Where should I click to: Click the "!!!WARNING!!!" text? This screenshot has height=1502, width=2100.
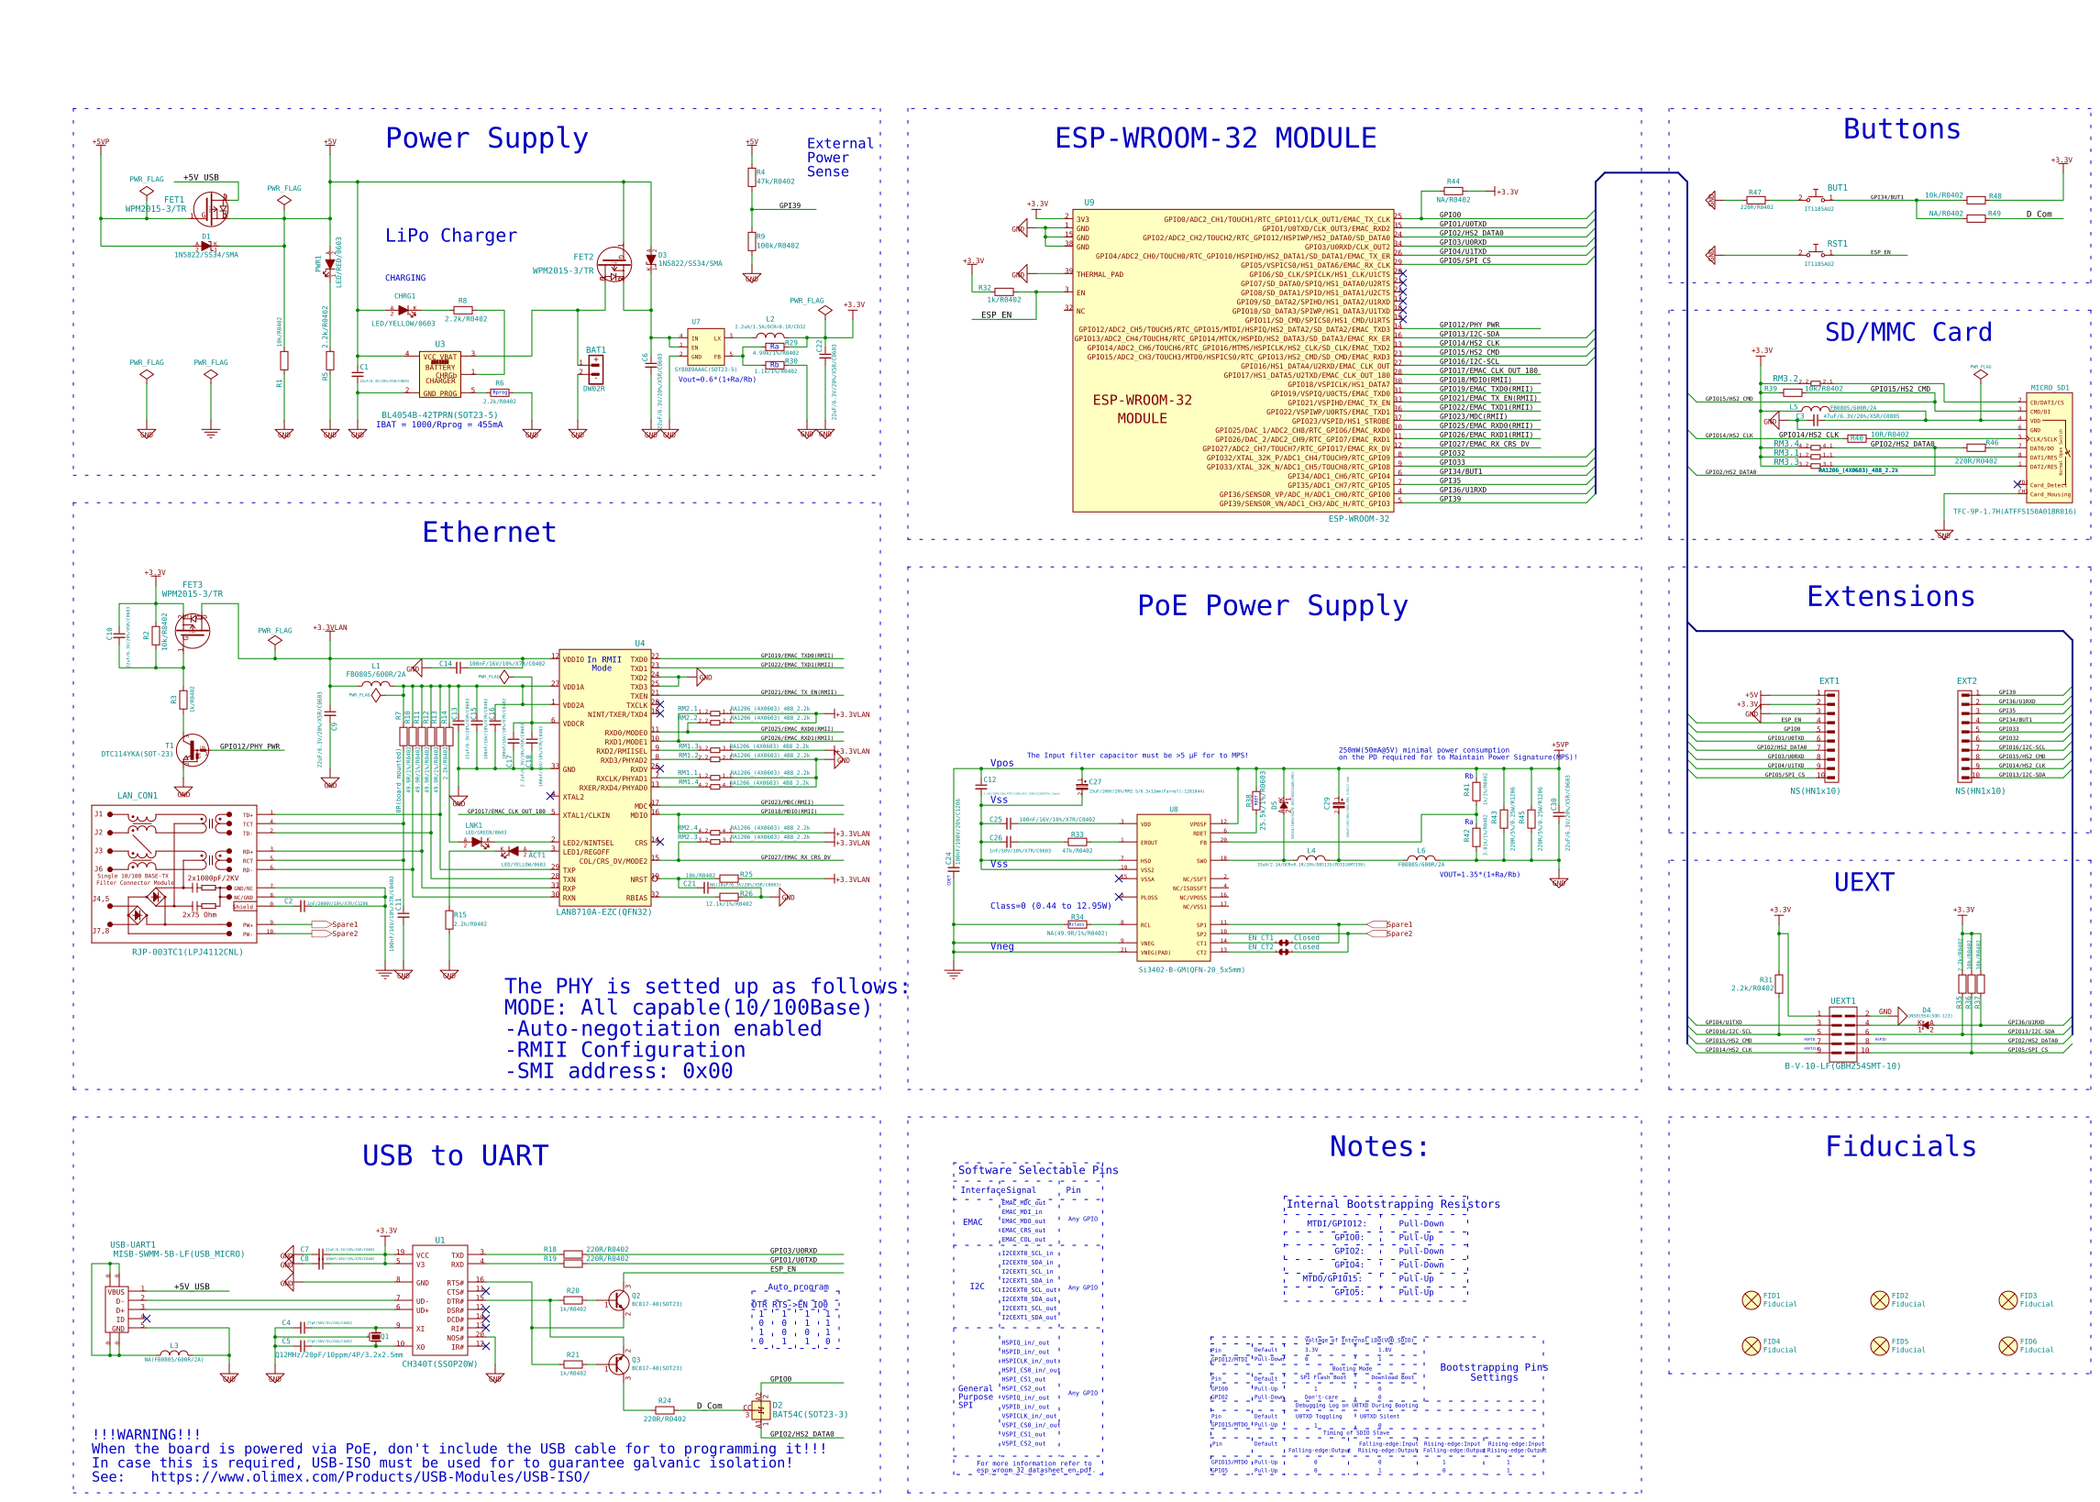(146, 1435)
